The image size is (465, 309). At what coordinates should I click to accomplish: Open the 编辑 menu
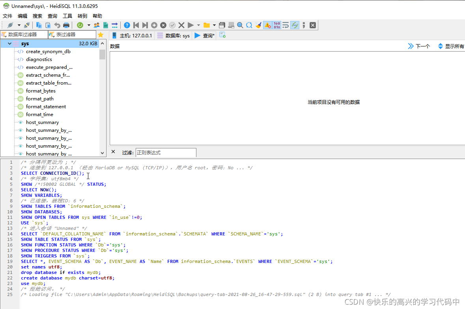(x=22, y=16)
